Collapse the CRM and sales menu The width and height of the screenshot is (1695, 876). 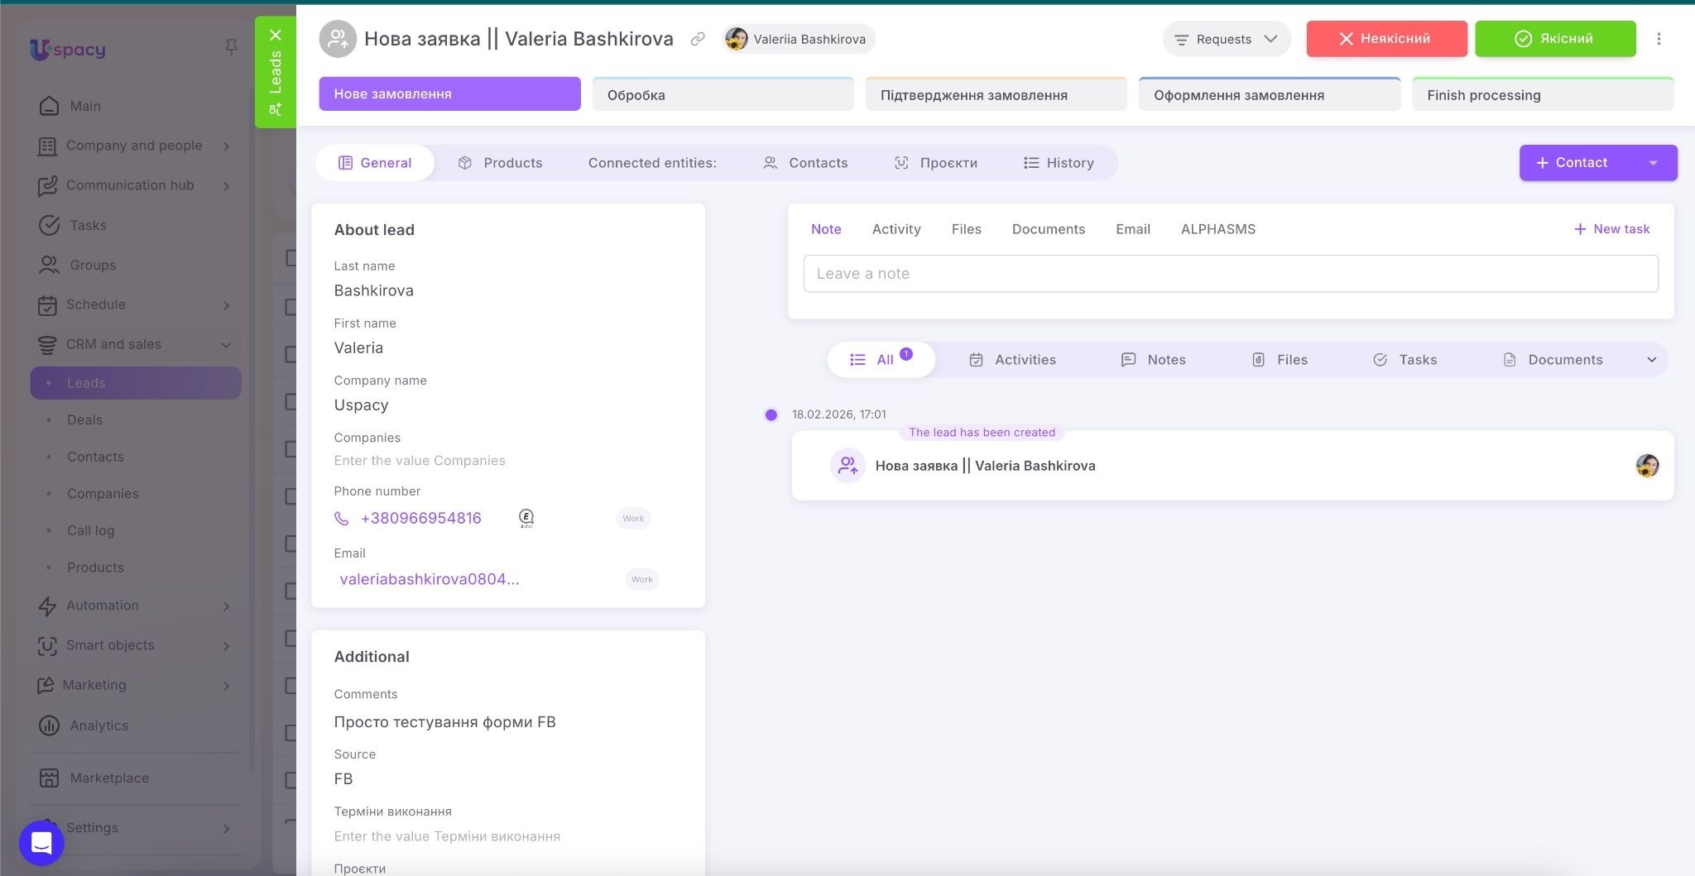point(226,345)
